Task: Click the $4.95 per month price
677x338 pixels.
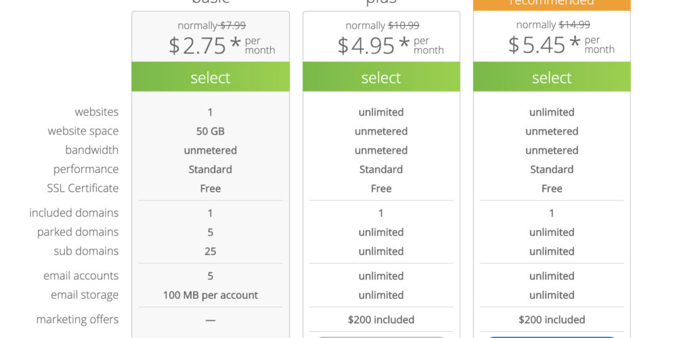Action: [x=392, y=45]
